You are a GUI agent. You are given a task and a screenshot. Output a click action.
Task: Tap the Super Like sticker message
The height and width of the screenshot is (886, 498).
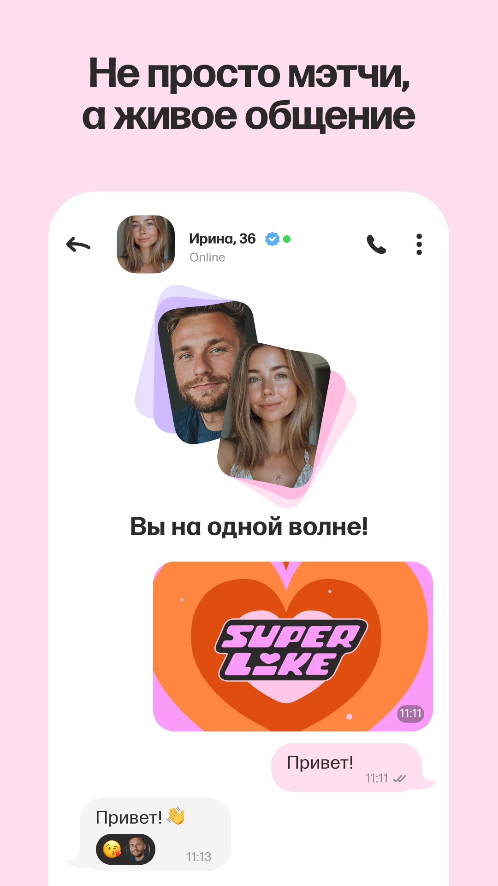tap(293, 646)
